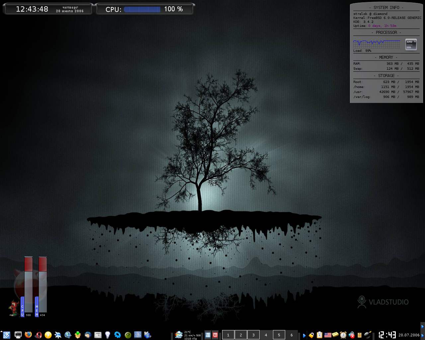Toggle the US flag keyboard layout indicator
This screenshot has height=340, width=425.
coord(328,335)
